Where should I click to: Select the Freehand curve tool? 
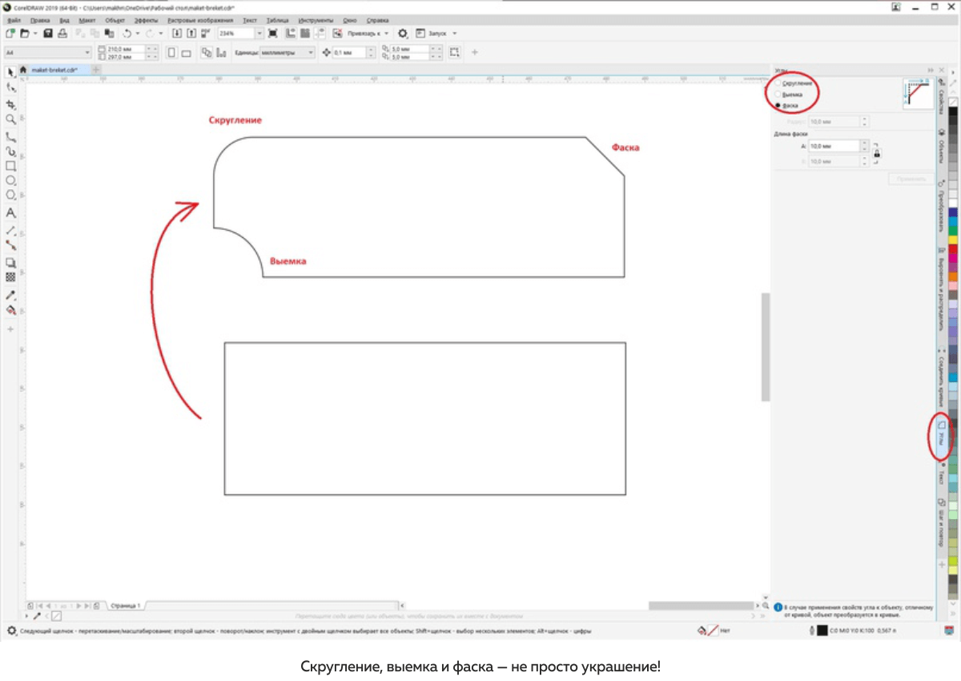pyautogui.click(x=10, y=136)
